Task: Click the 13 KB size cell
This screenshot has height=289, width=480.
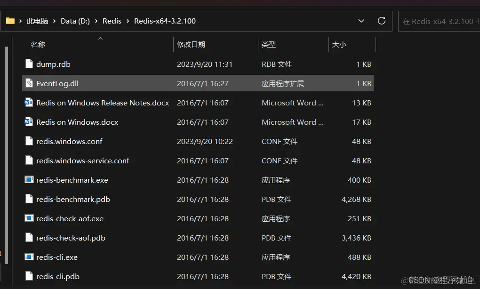Action: coord(361,103)
